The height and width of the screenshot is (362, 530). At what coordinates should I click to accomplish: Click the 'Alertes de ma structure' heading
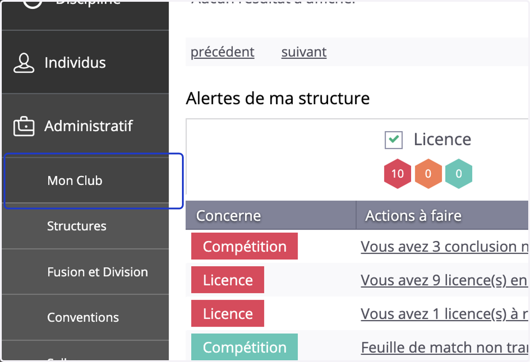pos(278,98)
